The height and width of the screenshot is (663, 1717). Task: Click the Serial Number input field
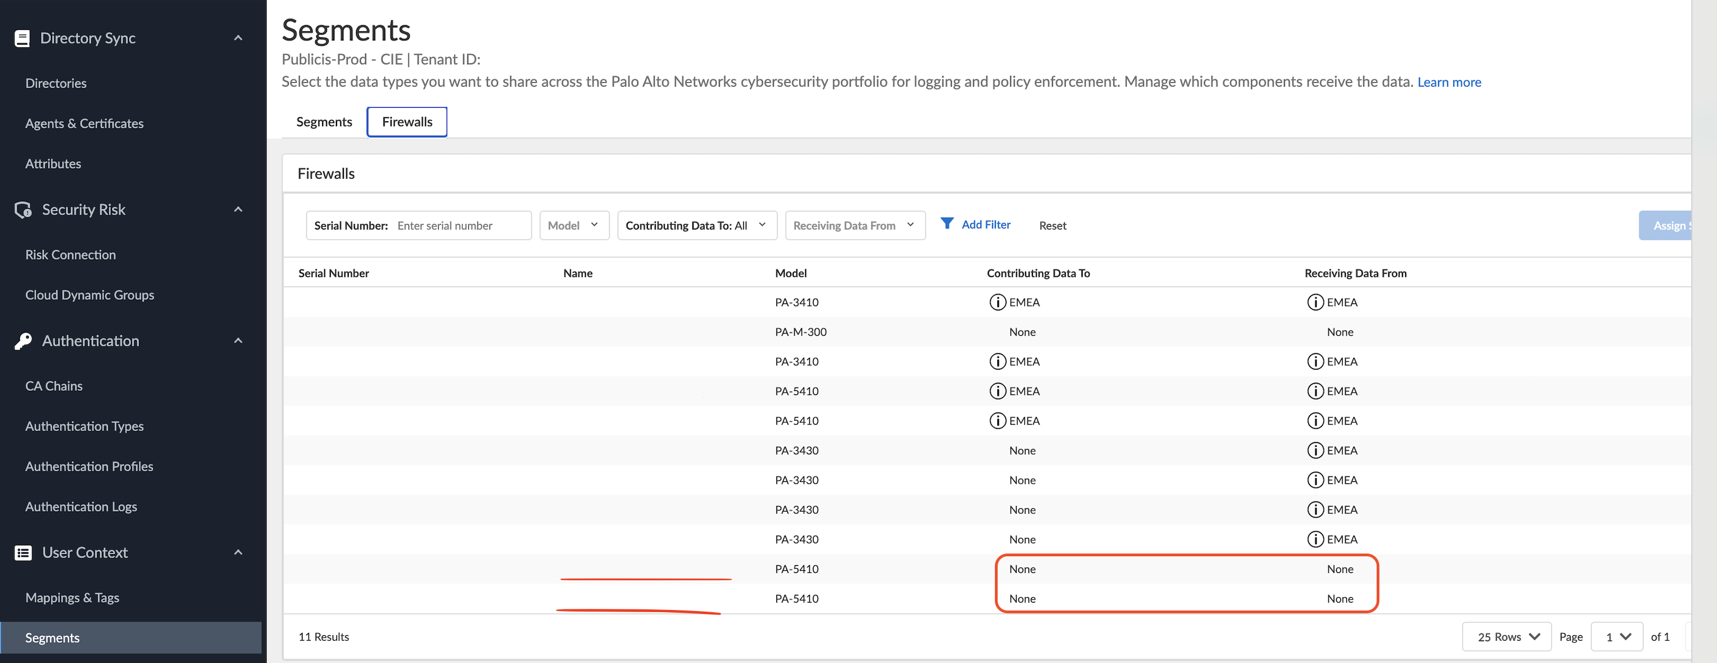click(460, 226)
